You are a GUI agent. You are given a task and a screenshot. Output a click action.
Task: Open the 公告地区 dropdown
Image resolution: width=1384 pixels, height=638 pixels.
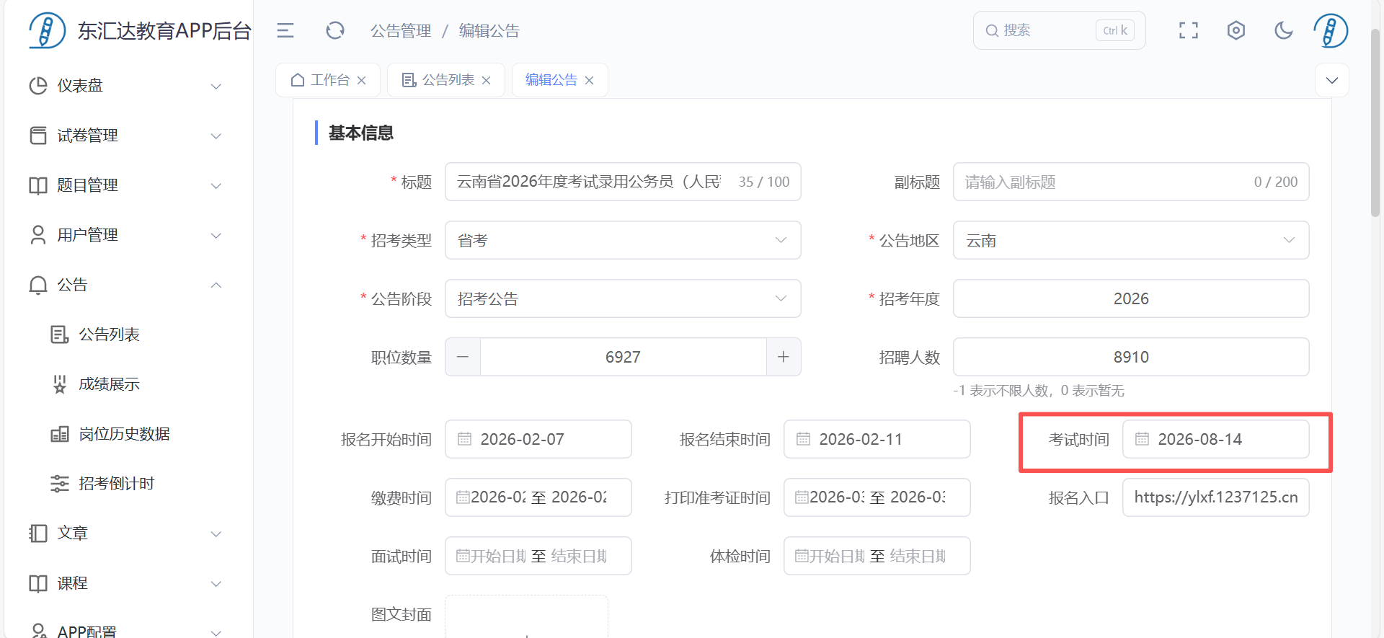[x=1131, y=240]
